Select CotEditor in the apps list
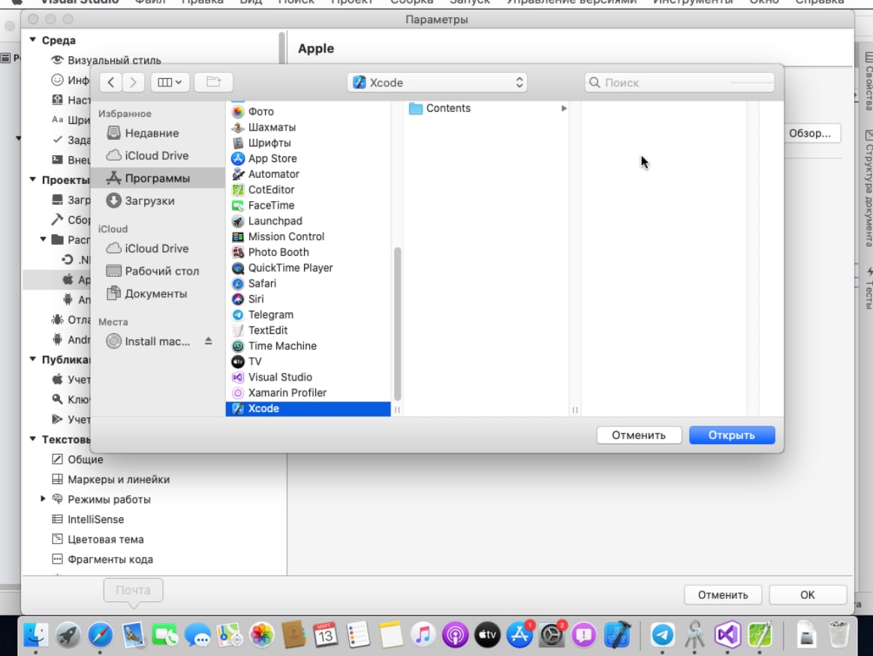873x656 pixels. 308,189
